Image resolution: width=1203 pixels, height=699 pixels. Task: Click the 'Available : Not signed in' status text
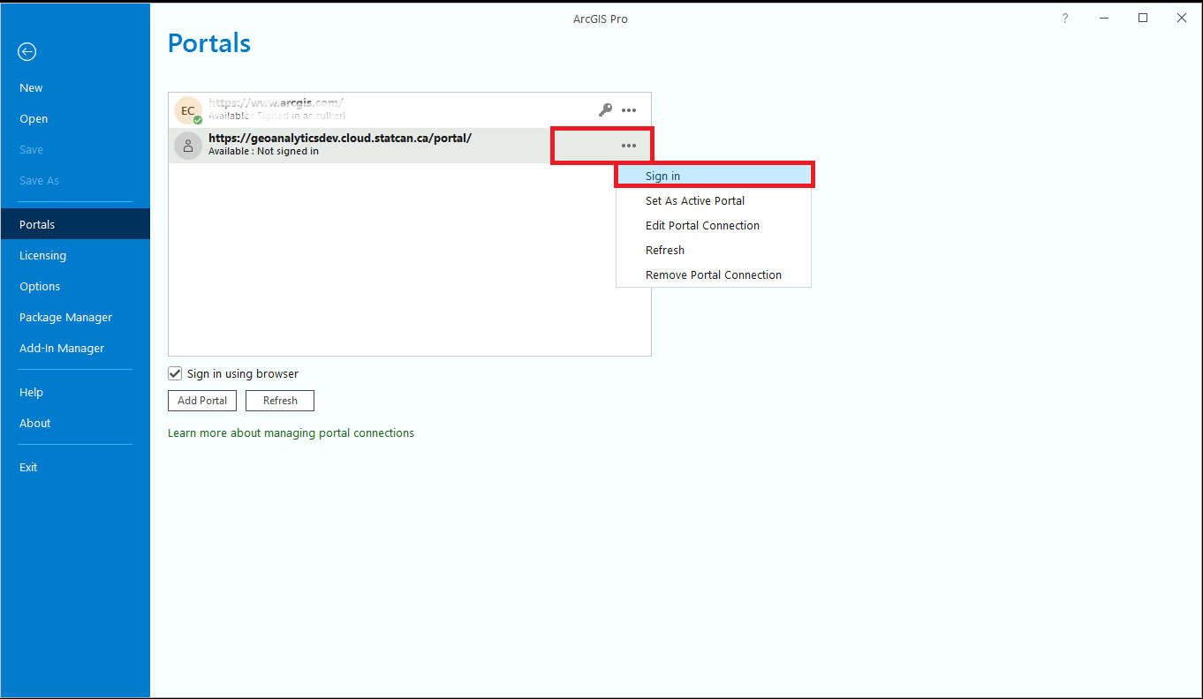(263, 152)
